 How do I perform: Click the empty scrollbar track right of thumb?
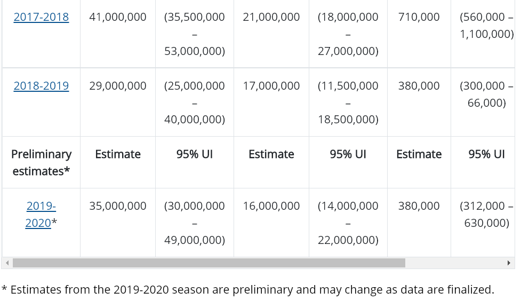point(453,263)
